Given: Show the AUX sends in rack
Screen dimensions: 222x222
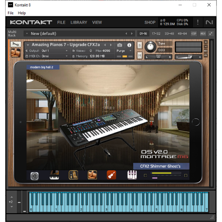Looking at the screenshot, I should [x=203, y=34].
